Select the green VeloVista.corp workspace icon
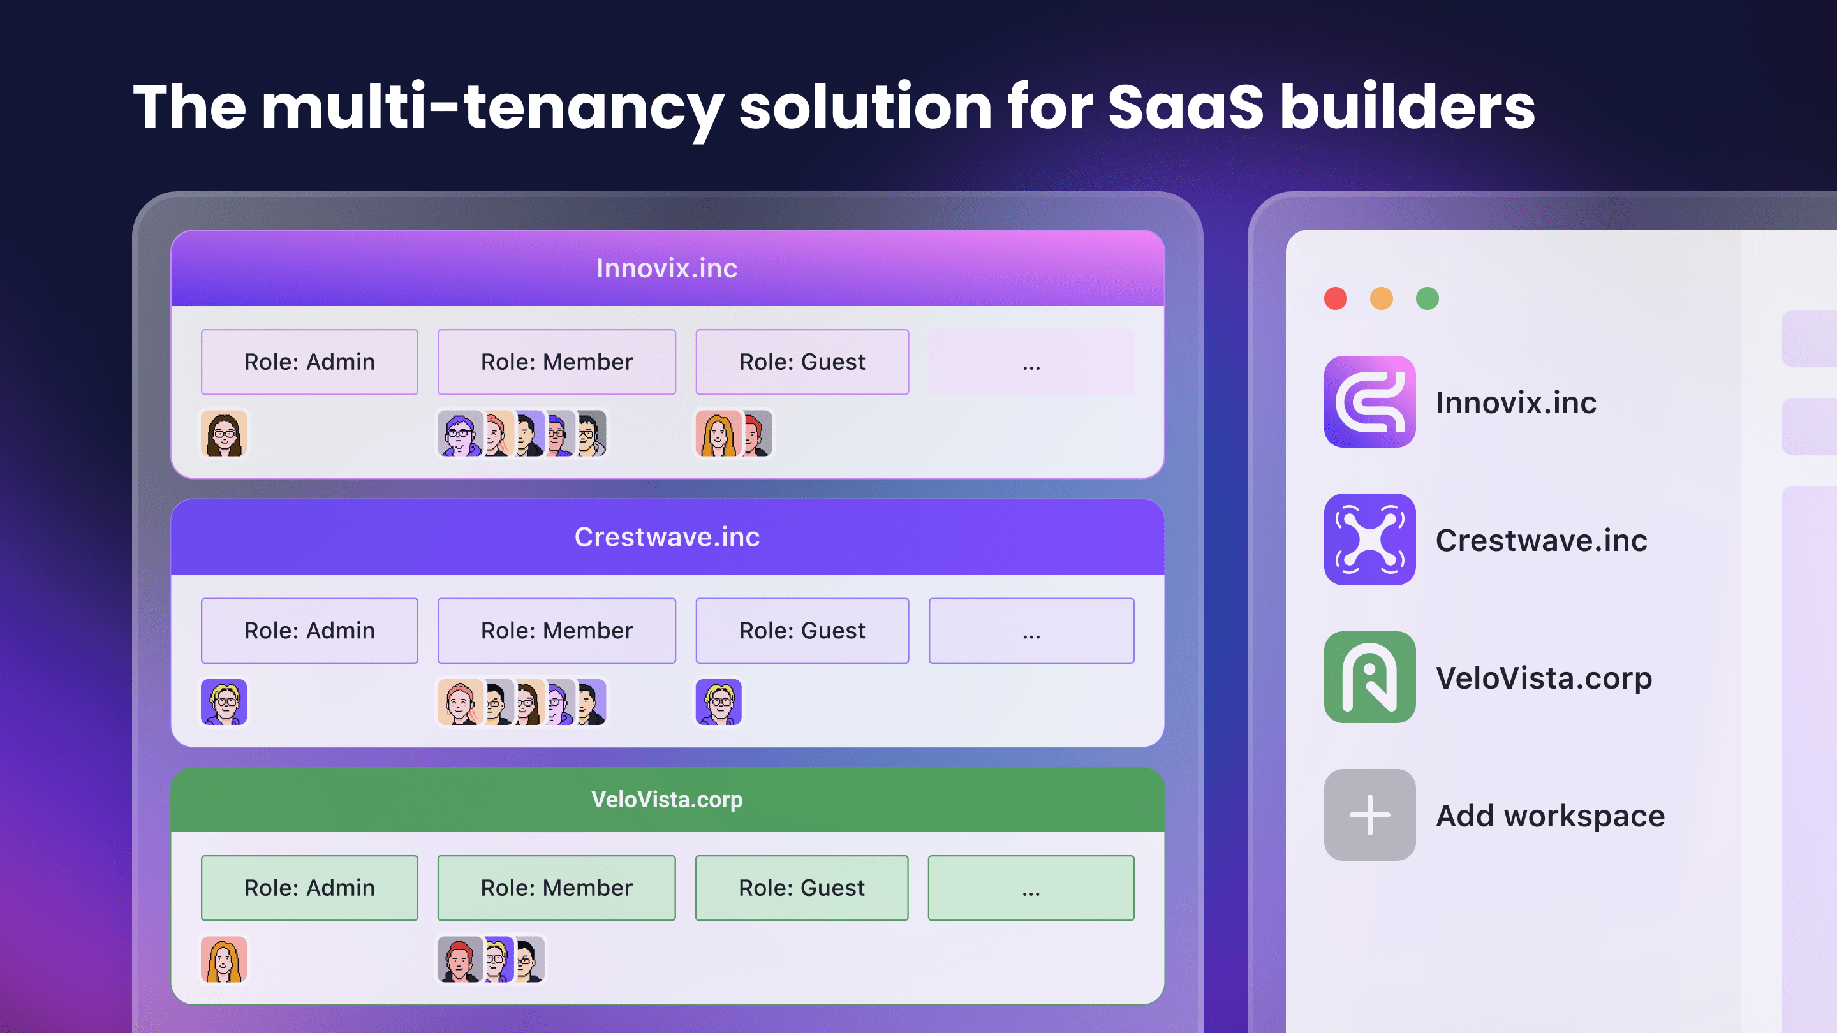Screen dimensions: 1837x1033 (1369, 677)
